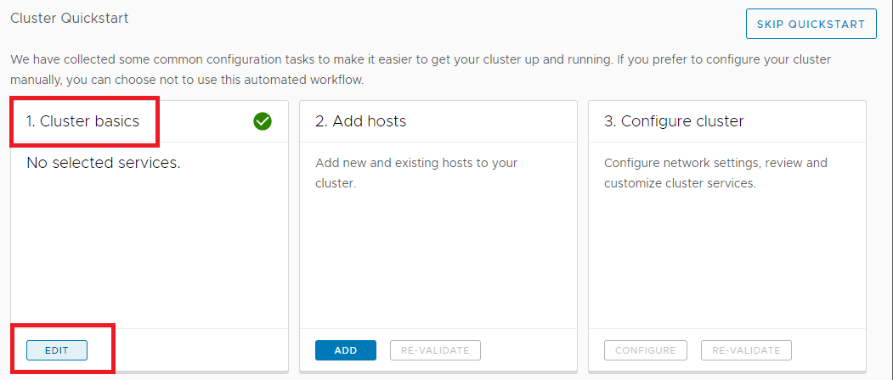Screen dimensions: 893x380
Task: Select the '1. Cluster basics' heading
Action: pos(82,121)
